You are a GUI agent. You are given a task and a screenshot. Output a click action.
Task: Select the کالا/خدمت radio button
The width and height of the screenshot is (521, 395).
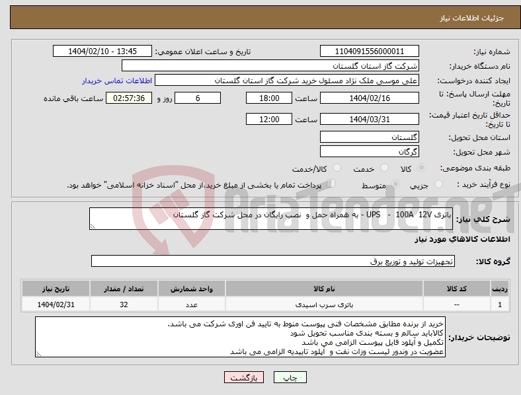pyautogui.click(x=337, y=168)
